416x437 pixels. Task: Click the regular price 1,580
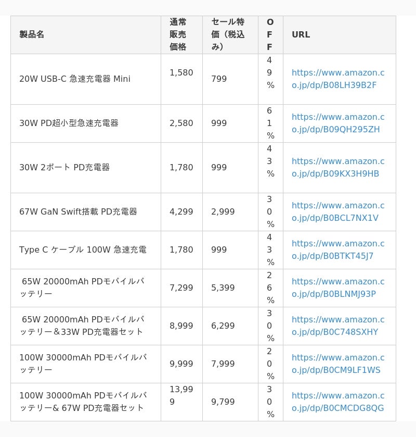181,73
